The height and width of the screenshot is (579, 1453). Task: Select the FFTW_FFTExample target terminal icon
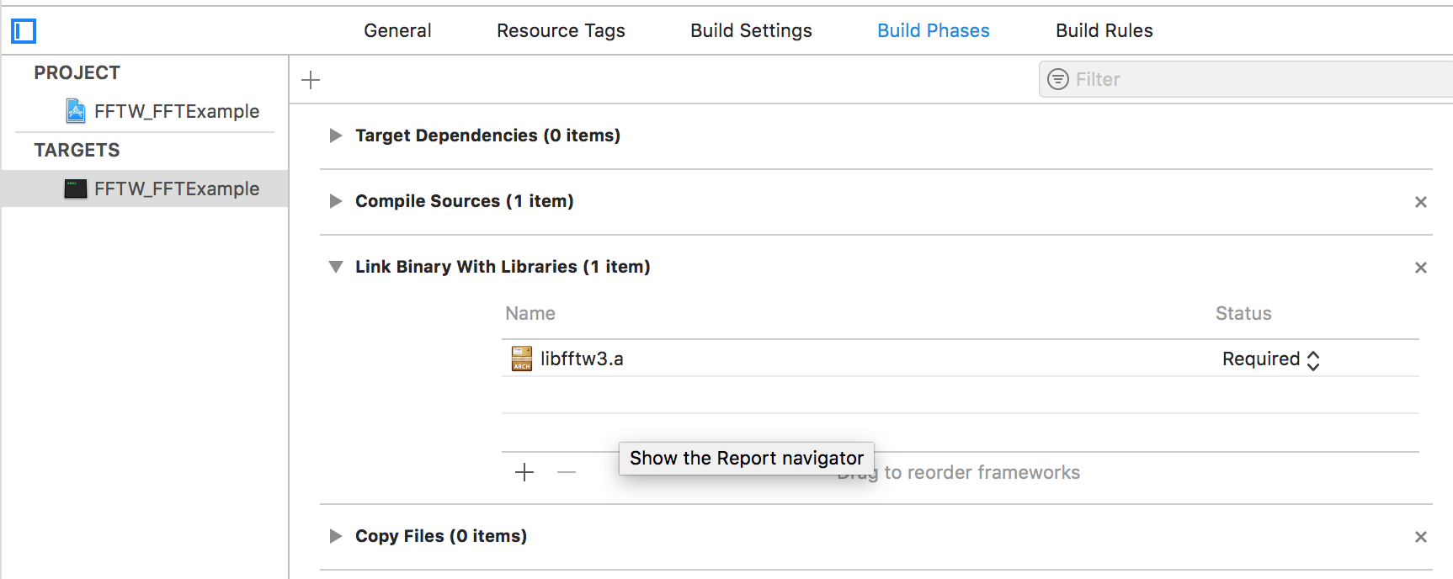pyautogui.click(x=76, y=189)
